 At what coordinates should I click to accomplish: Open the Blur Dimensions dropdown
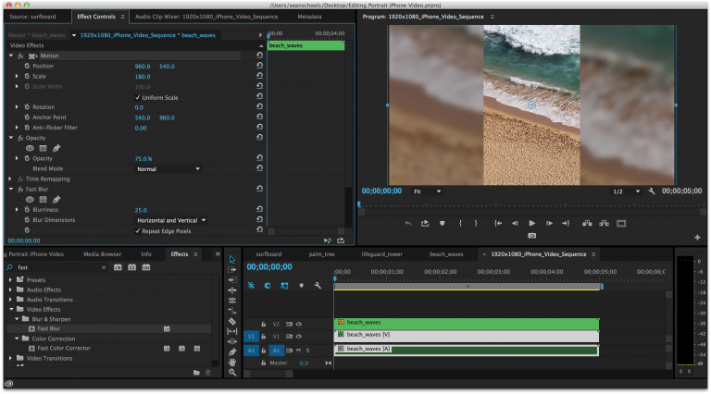[171, 220]
